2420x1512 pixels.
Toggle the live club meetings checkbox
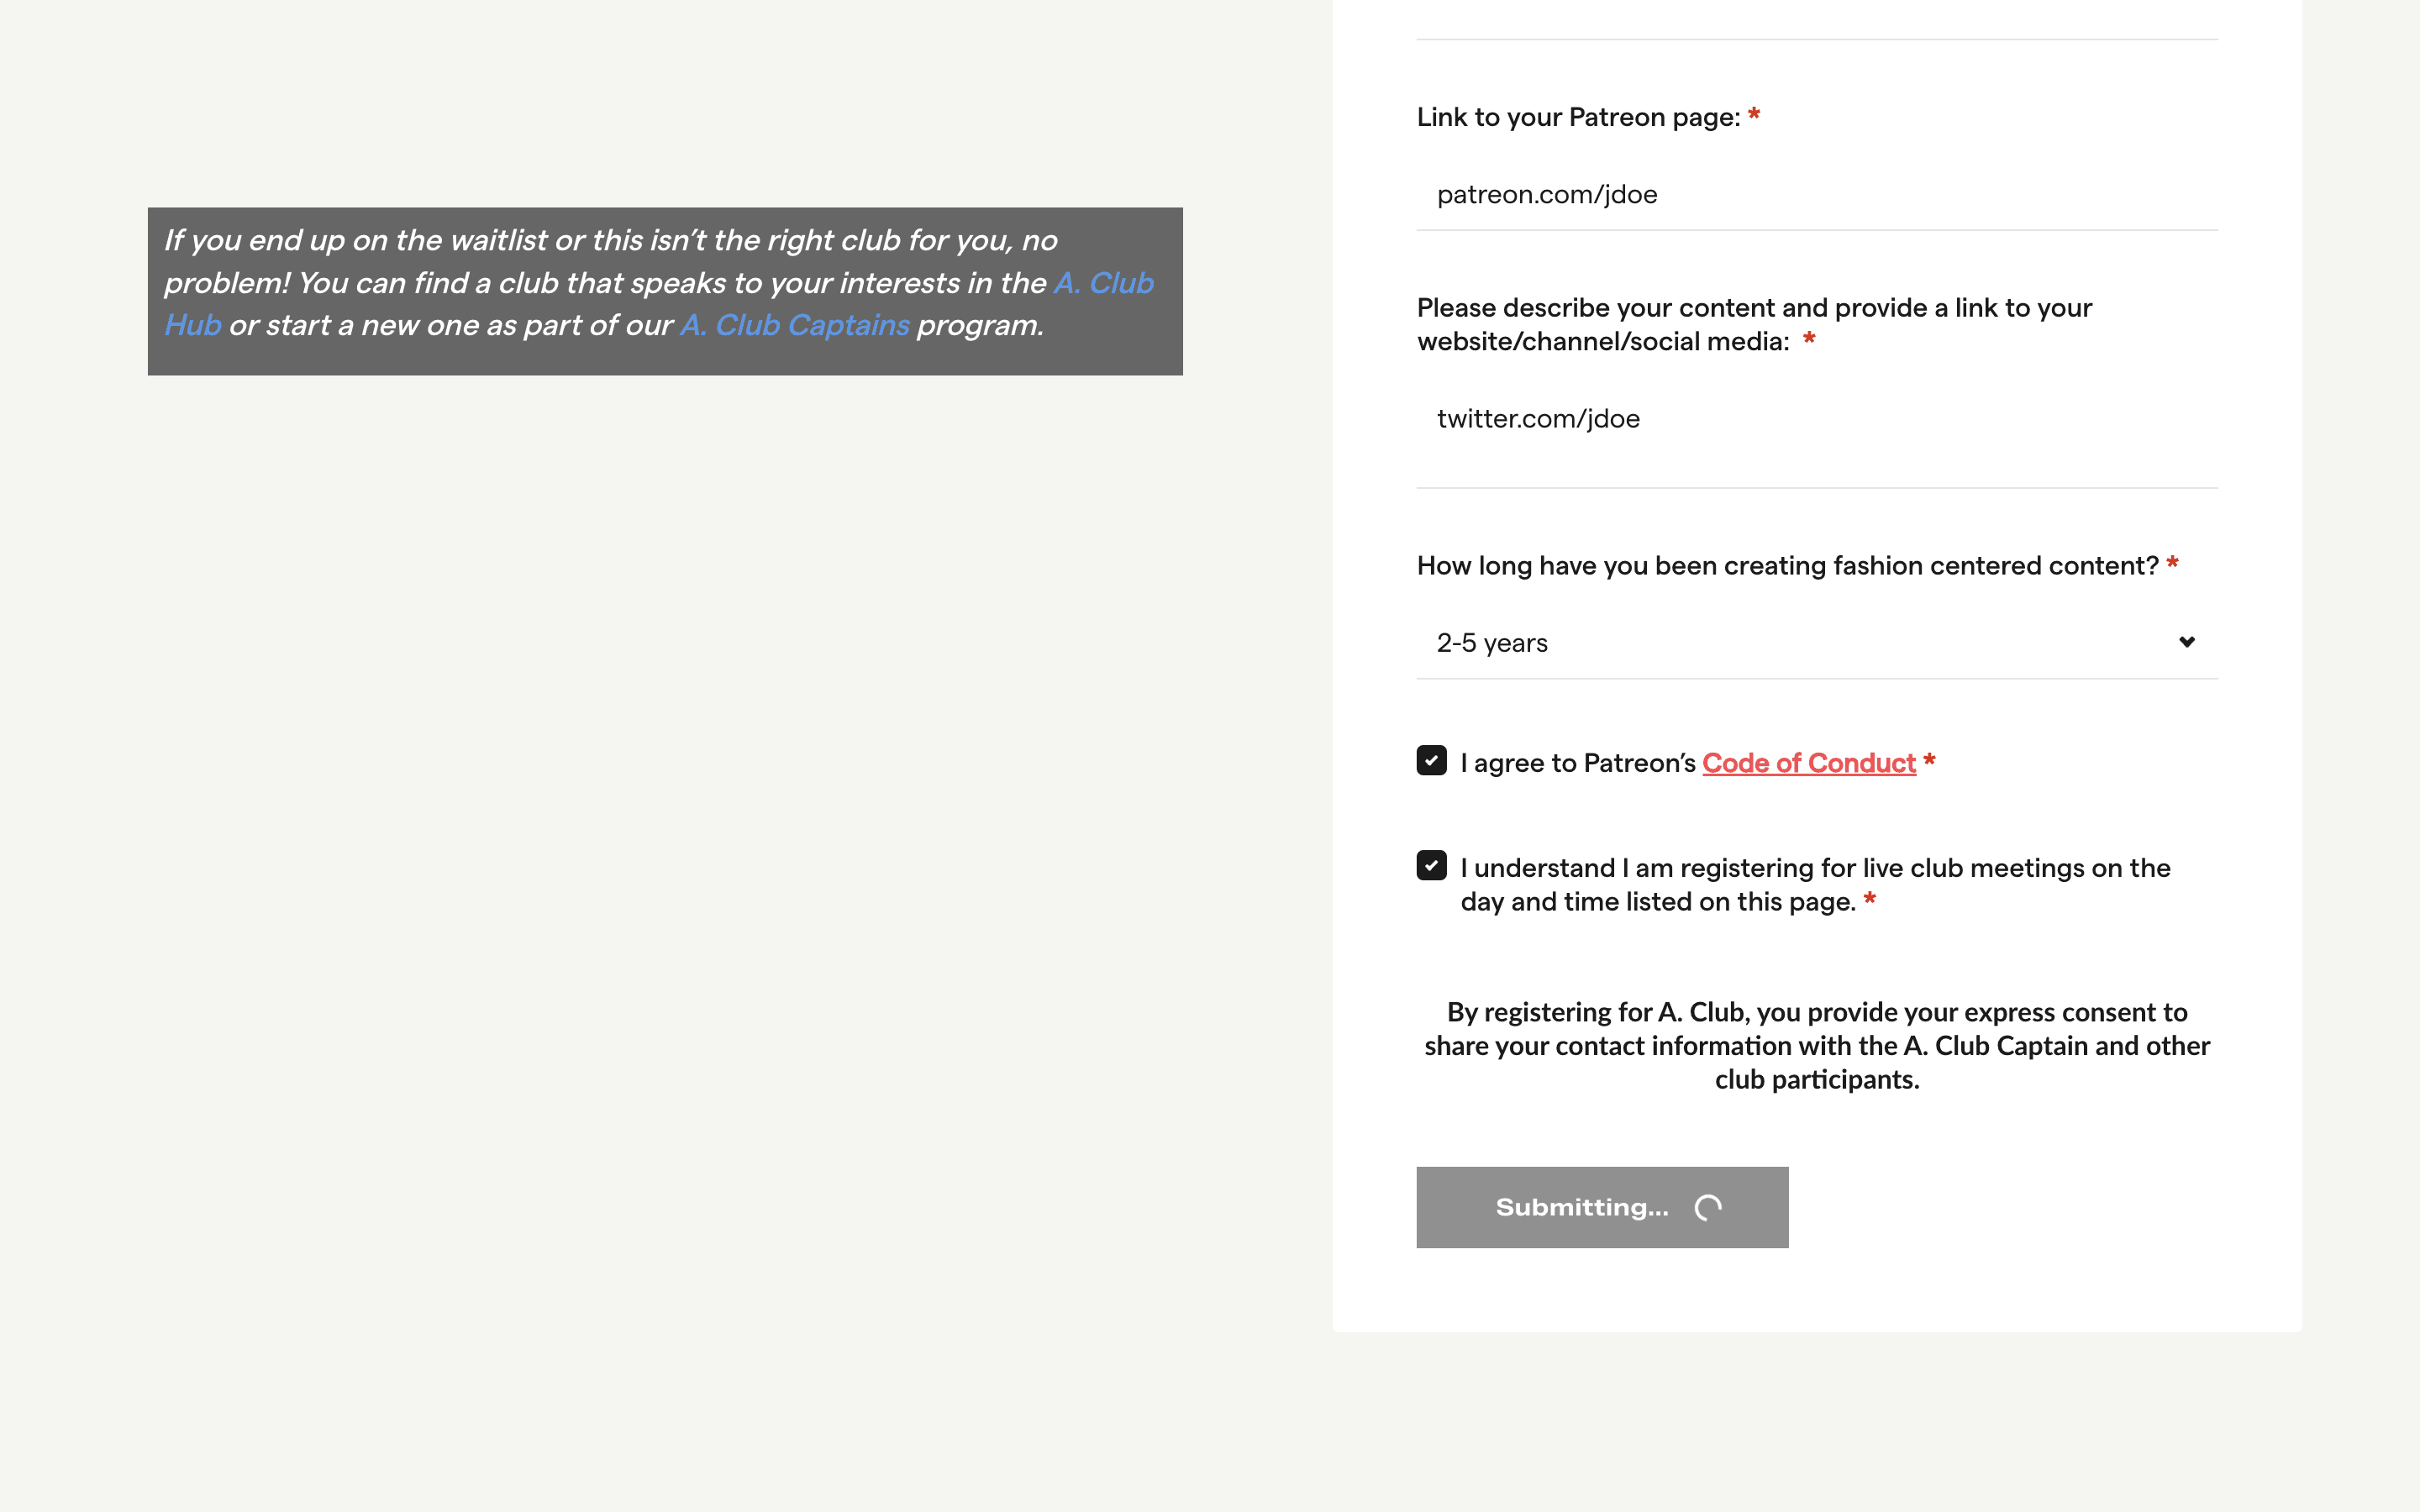click(1431, 866)
